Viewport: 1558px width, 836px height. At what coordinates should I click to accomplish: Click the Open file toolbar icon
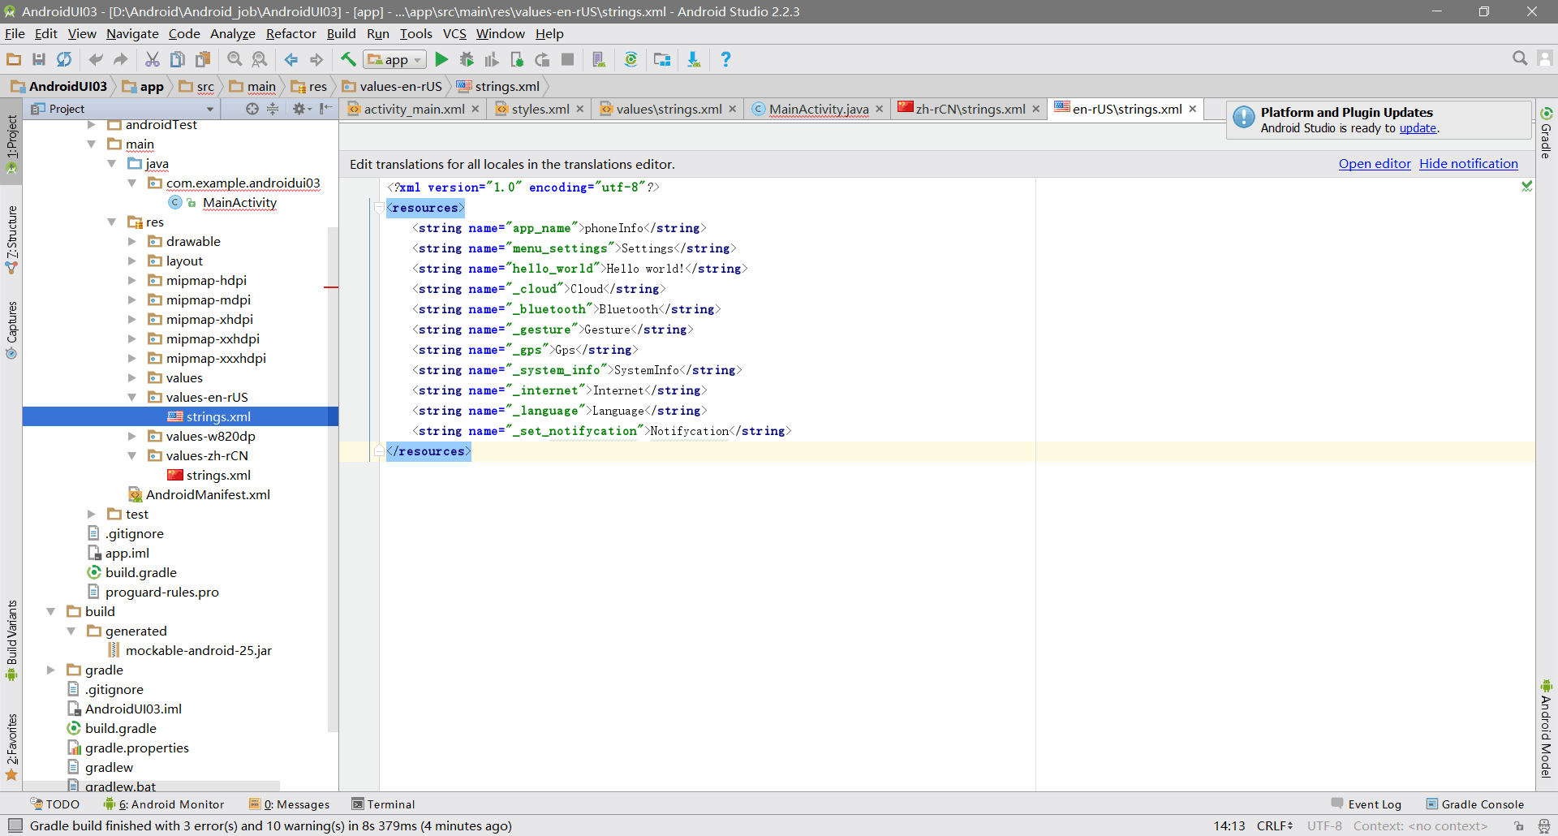[x=14, y=59]
